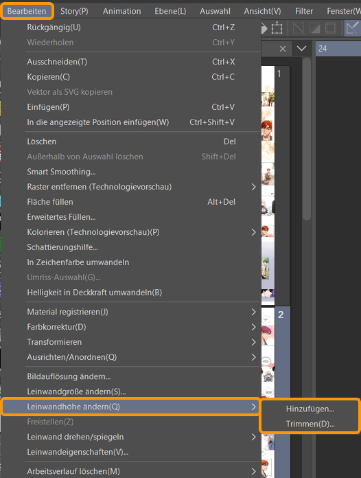This screenshot has width=361, height=478.
Task: Choose Hinzufügen... in the submenu
Action: click(x=310, y=409)
